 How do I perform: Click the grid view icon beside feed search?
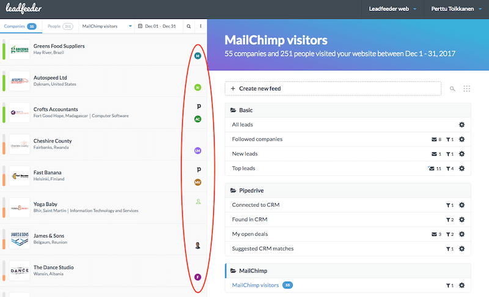466,89
